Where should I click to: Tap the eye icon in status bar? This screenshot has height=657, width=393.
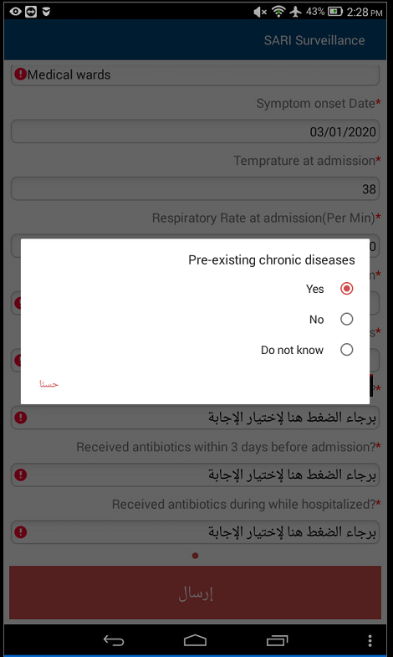pyautogui.click(x=16, y=12)
